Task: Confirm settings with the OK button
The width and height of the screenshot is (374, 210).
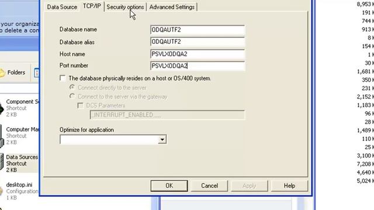Action: [169, 185]
